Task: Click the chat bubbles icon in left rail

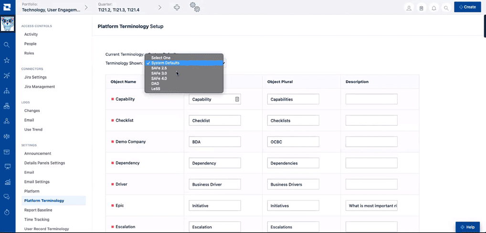Action: click(x=7, y=196)
